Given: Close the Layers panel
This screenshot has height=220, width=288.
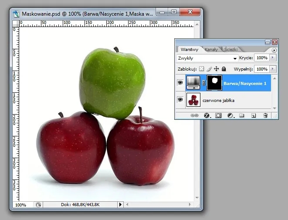Looking at the screenshot, I should click(x=274, y=42).
